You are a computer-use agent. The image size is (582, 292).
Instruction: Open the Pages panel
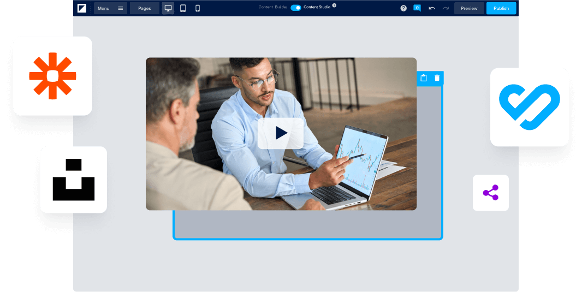[145, 8]
